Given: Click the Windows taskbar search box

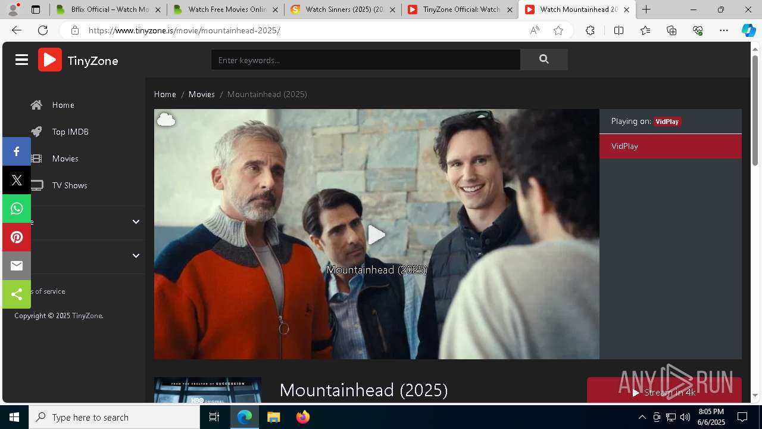Looking at the screenshot, I should [114, 417].
